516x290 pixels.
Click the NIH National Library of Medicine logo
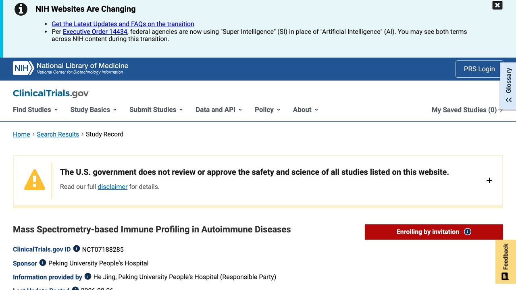(x=71, y=68)
